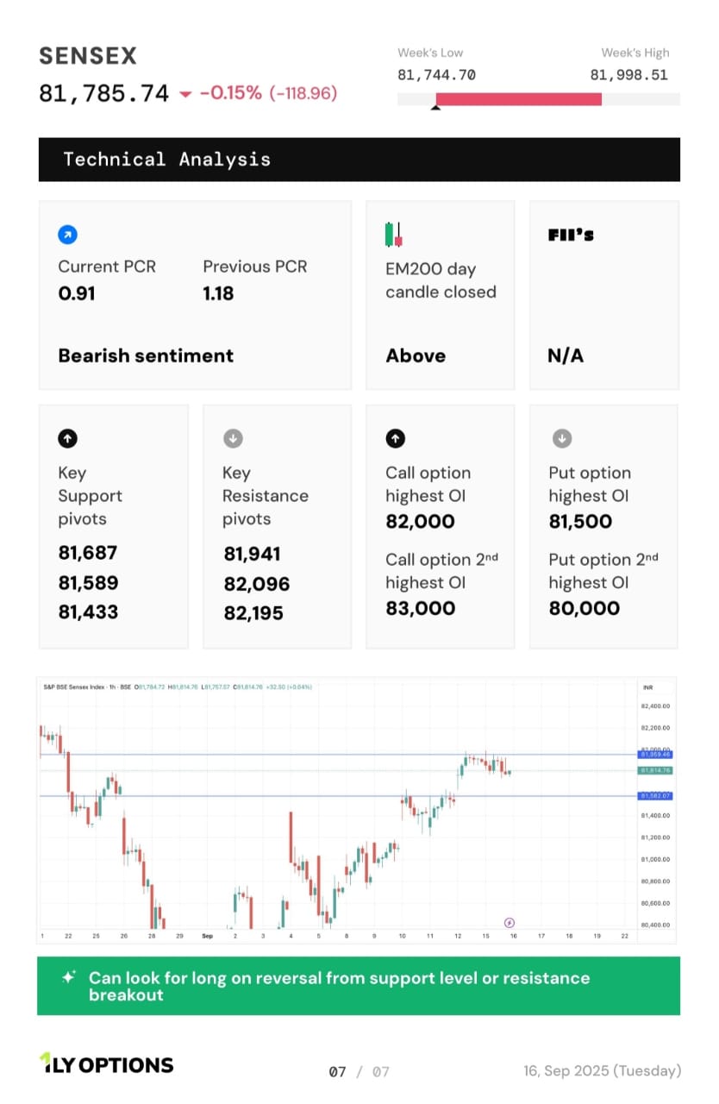719x1104 pixels.
Task: Click the up arrow icon above Key Support
Action: click(67, 438)
